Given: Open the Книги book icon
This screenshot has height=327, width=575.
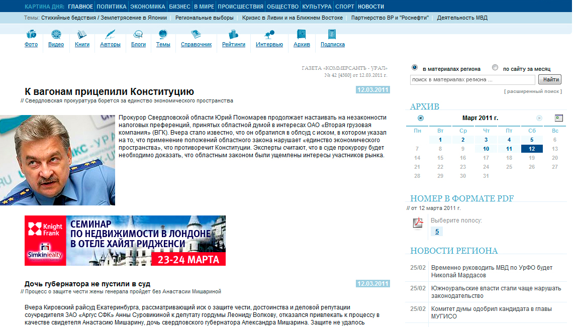Looking at the screenshot, I should [82, 35].
